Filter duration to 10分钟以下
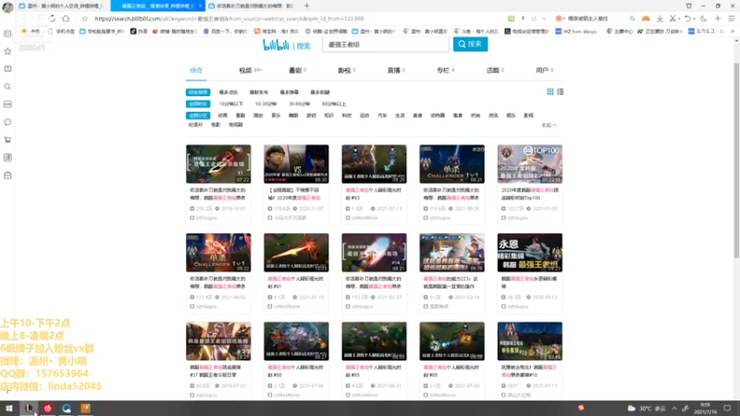This screenshot has width=740, height=416. [x=230, y=104]
